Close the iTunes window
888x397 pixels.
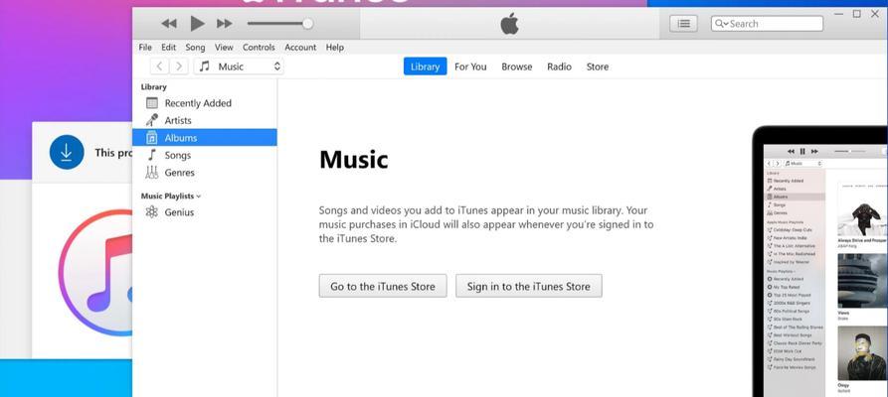click(877, 14)
